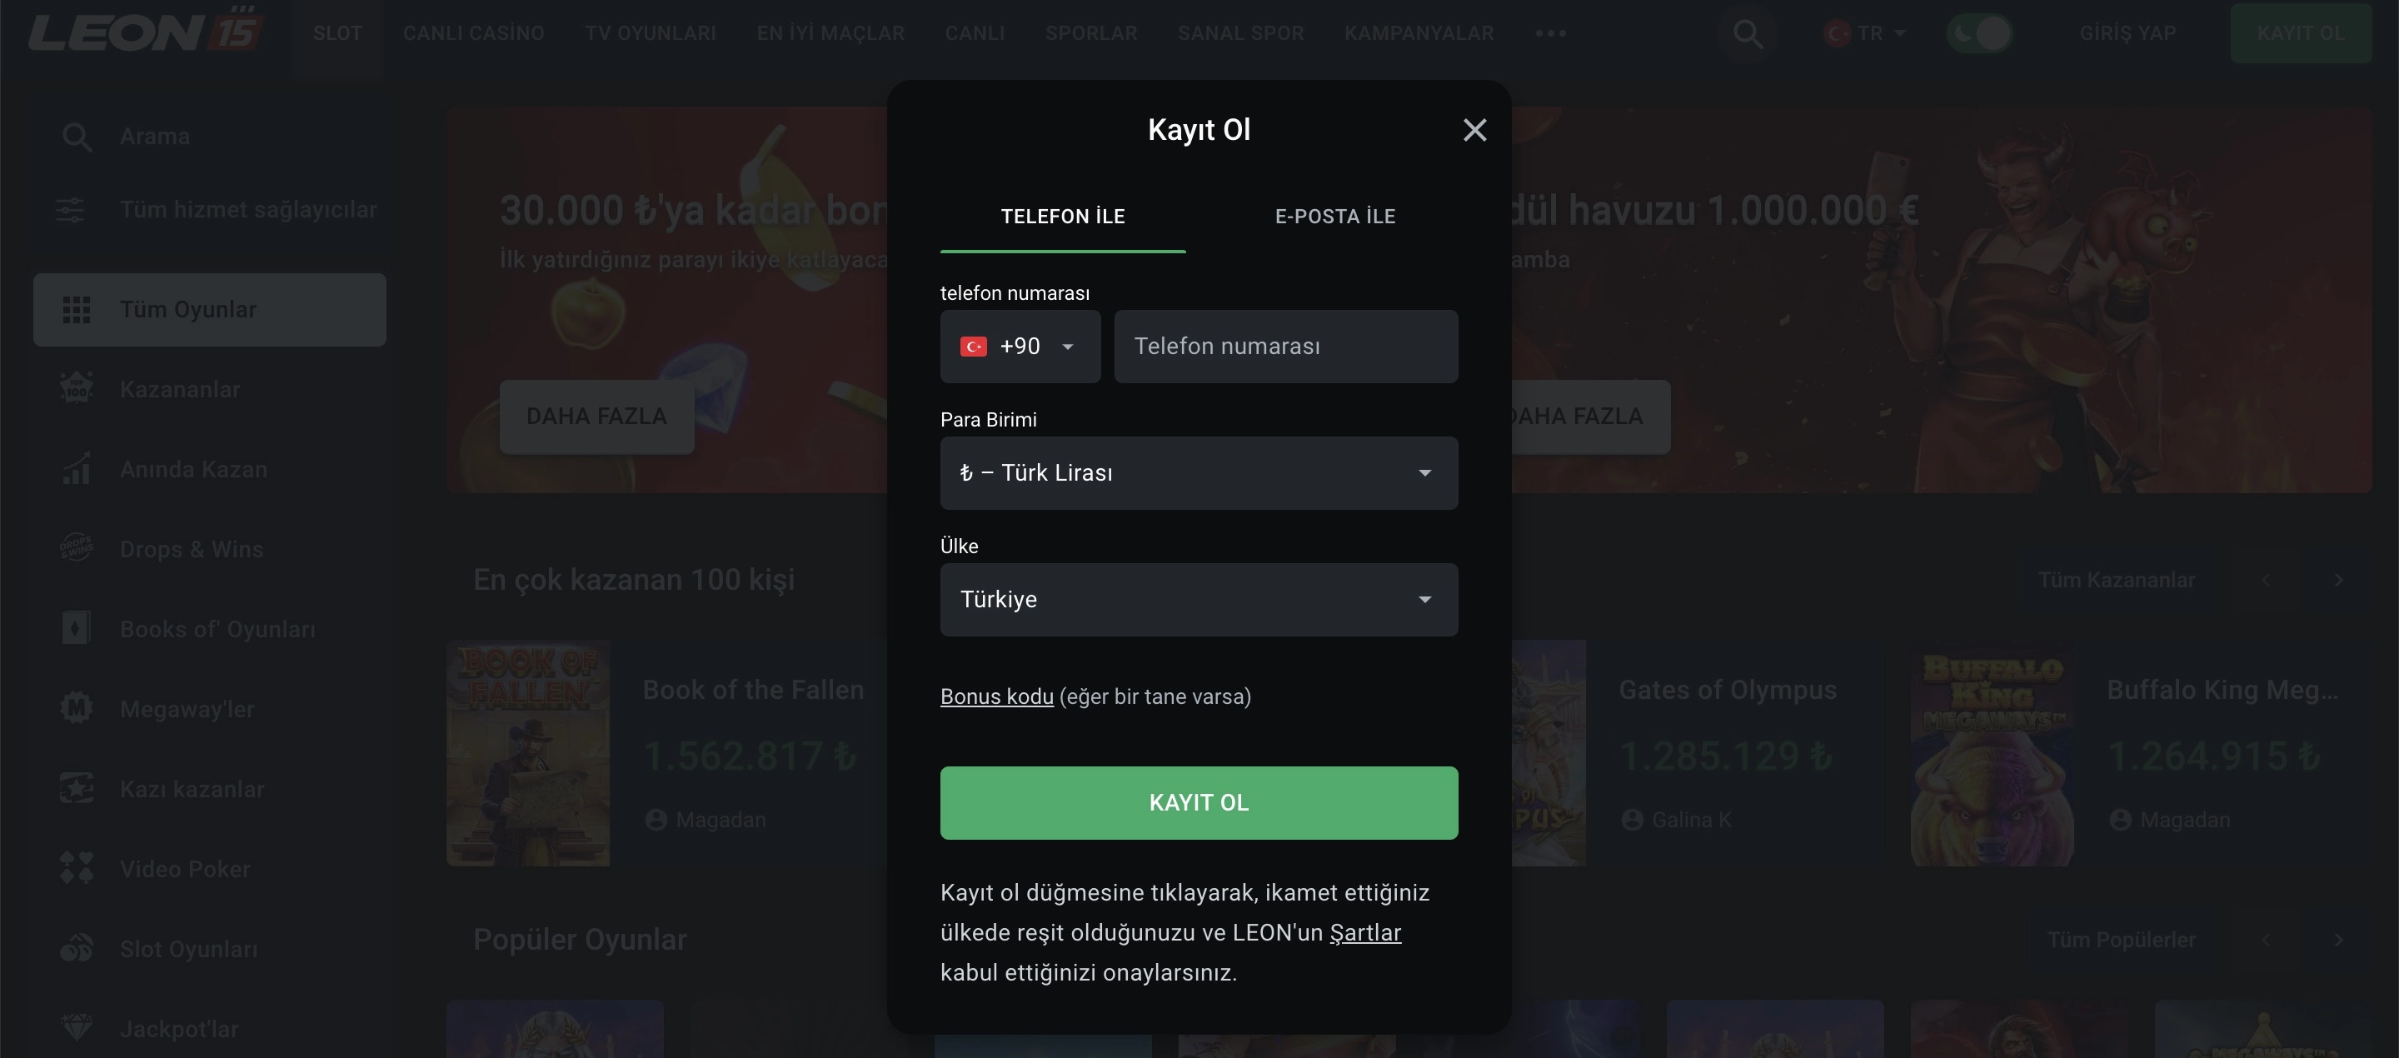Viewport: 2399px width, 1058px height.
Task: Open Tüm hizmet sağlayıcılar filter icon
Action: (x=71, y=210)
